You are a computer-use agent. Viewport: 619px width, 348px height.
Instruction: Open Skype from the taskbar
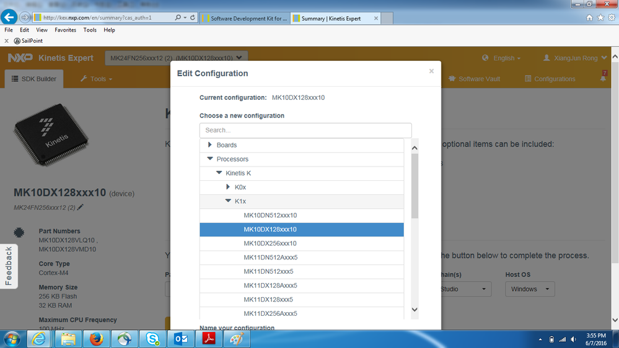[x=152, y=339]
